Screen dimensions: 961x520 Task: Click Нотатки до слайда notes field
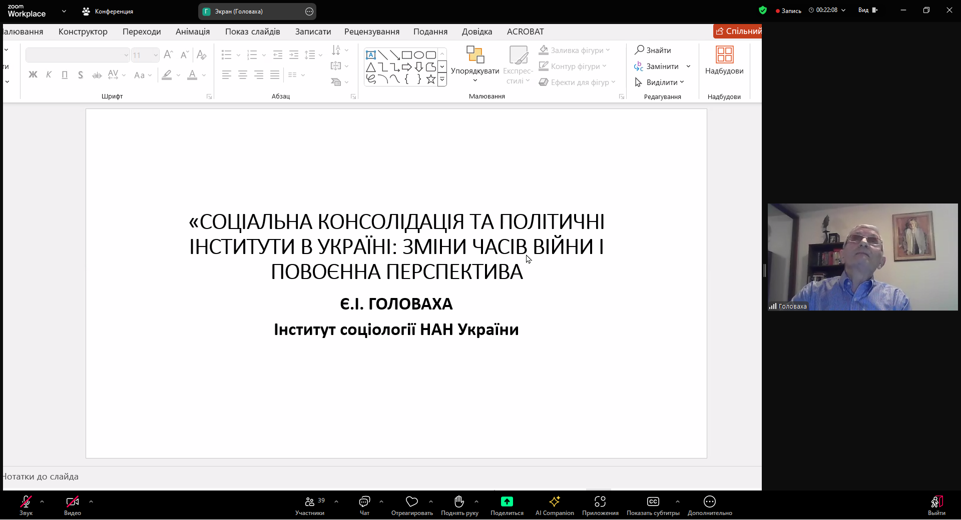[382, 476]
